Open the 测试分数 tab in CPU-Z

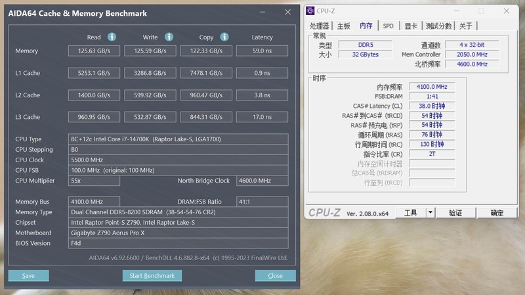pos(438,26)
